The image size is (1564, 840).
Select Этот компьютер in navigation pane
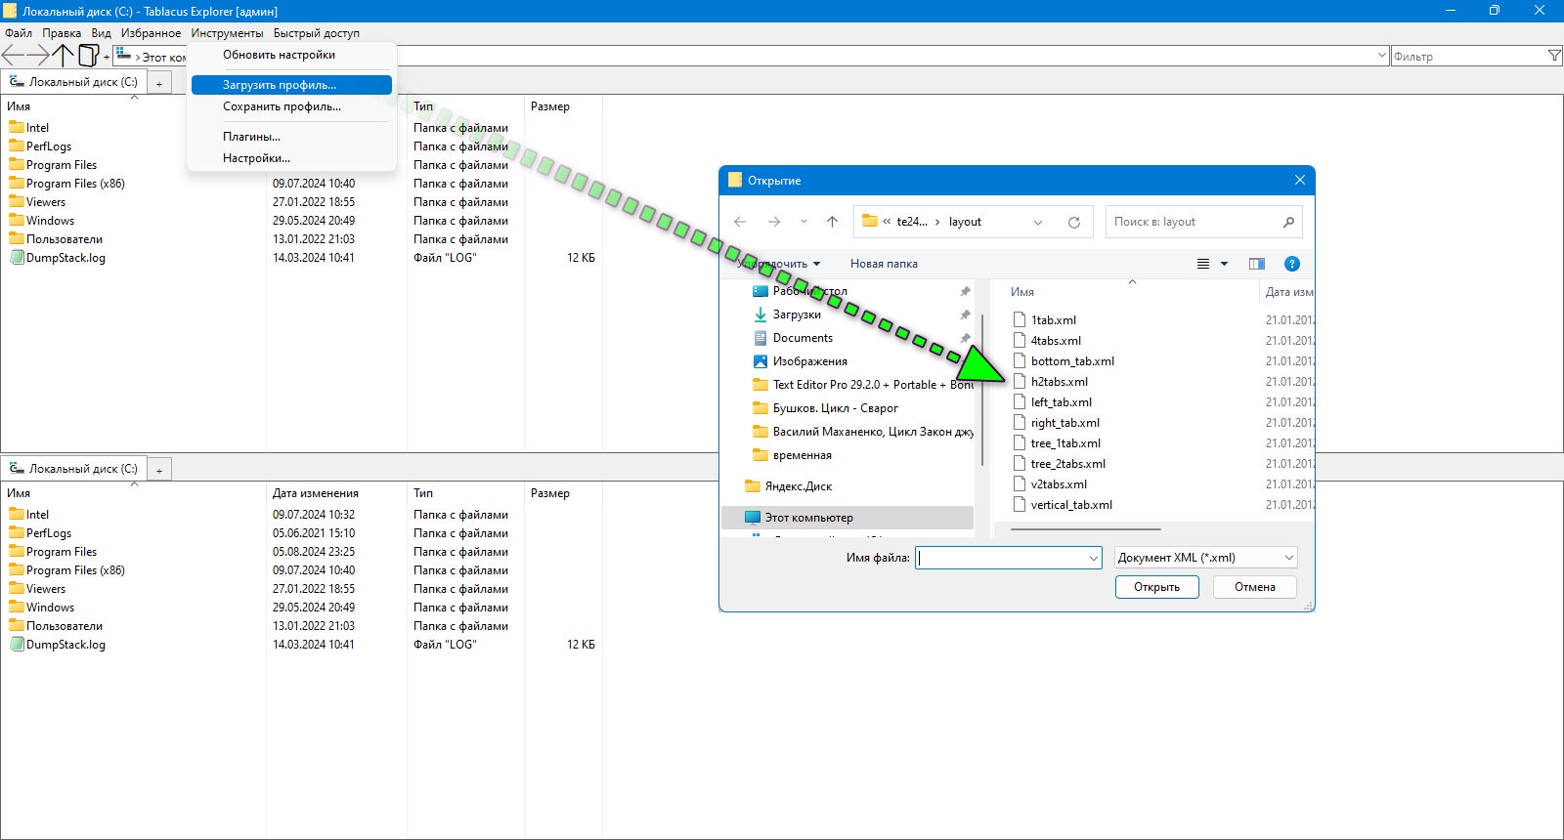pos(848,518)
